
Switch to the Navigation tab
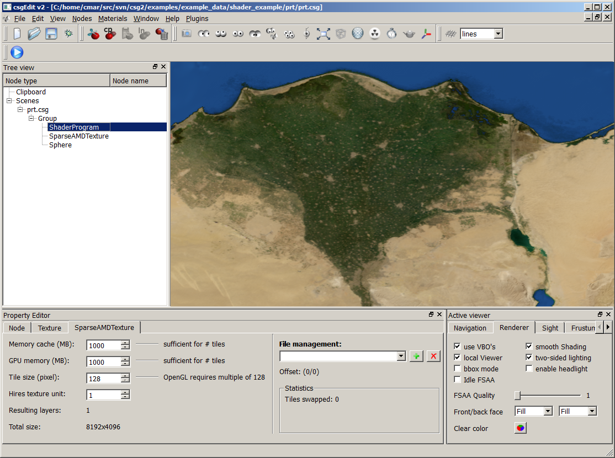pos(470,328)
